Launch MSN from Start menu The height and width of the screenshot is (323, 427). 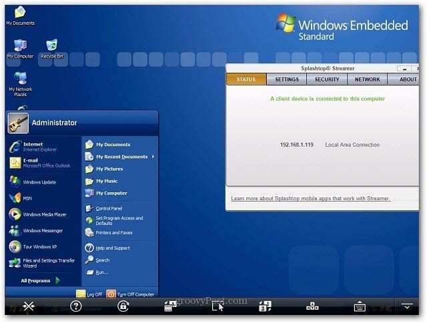pyautogui.click(x=21, y=198)
